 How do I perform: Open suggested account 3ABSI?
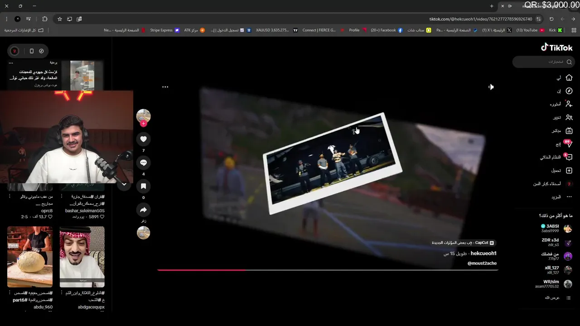(x=556, y=228)
